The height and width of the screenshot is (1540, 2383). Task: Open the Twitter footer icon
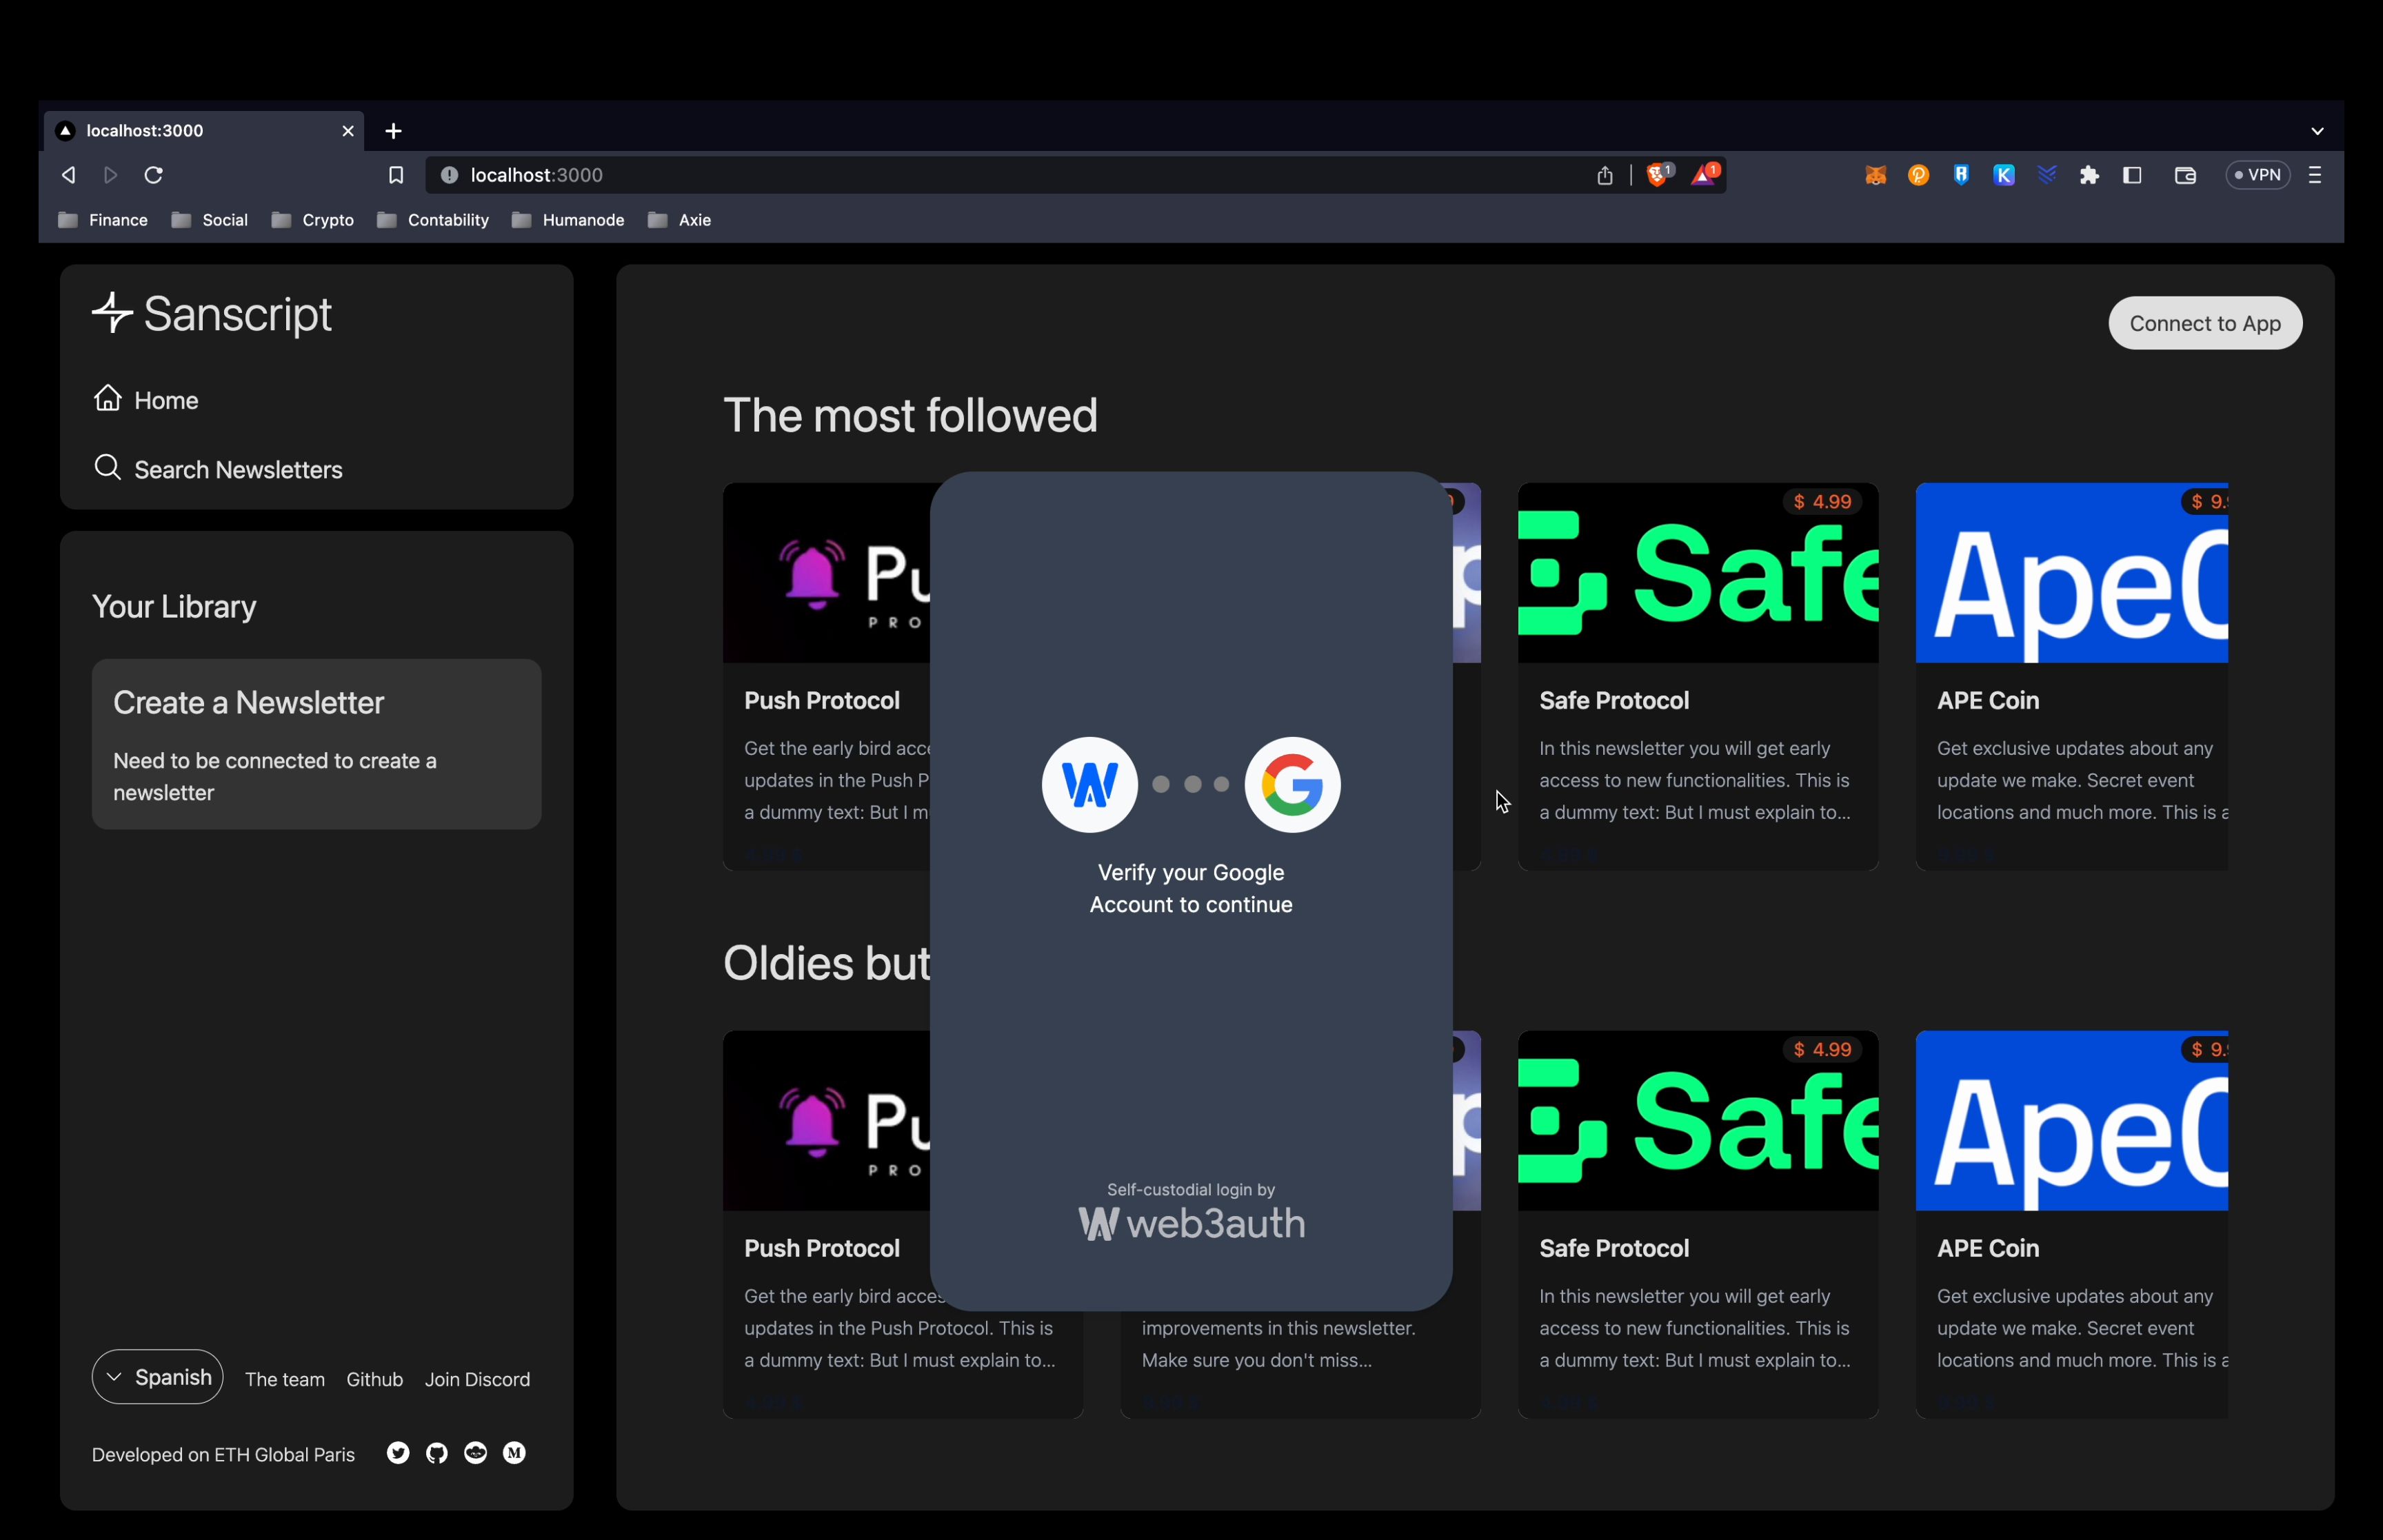click(x=398, y=1453)
